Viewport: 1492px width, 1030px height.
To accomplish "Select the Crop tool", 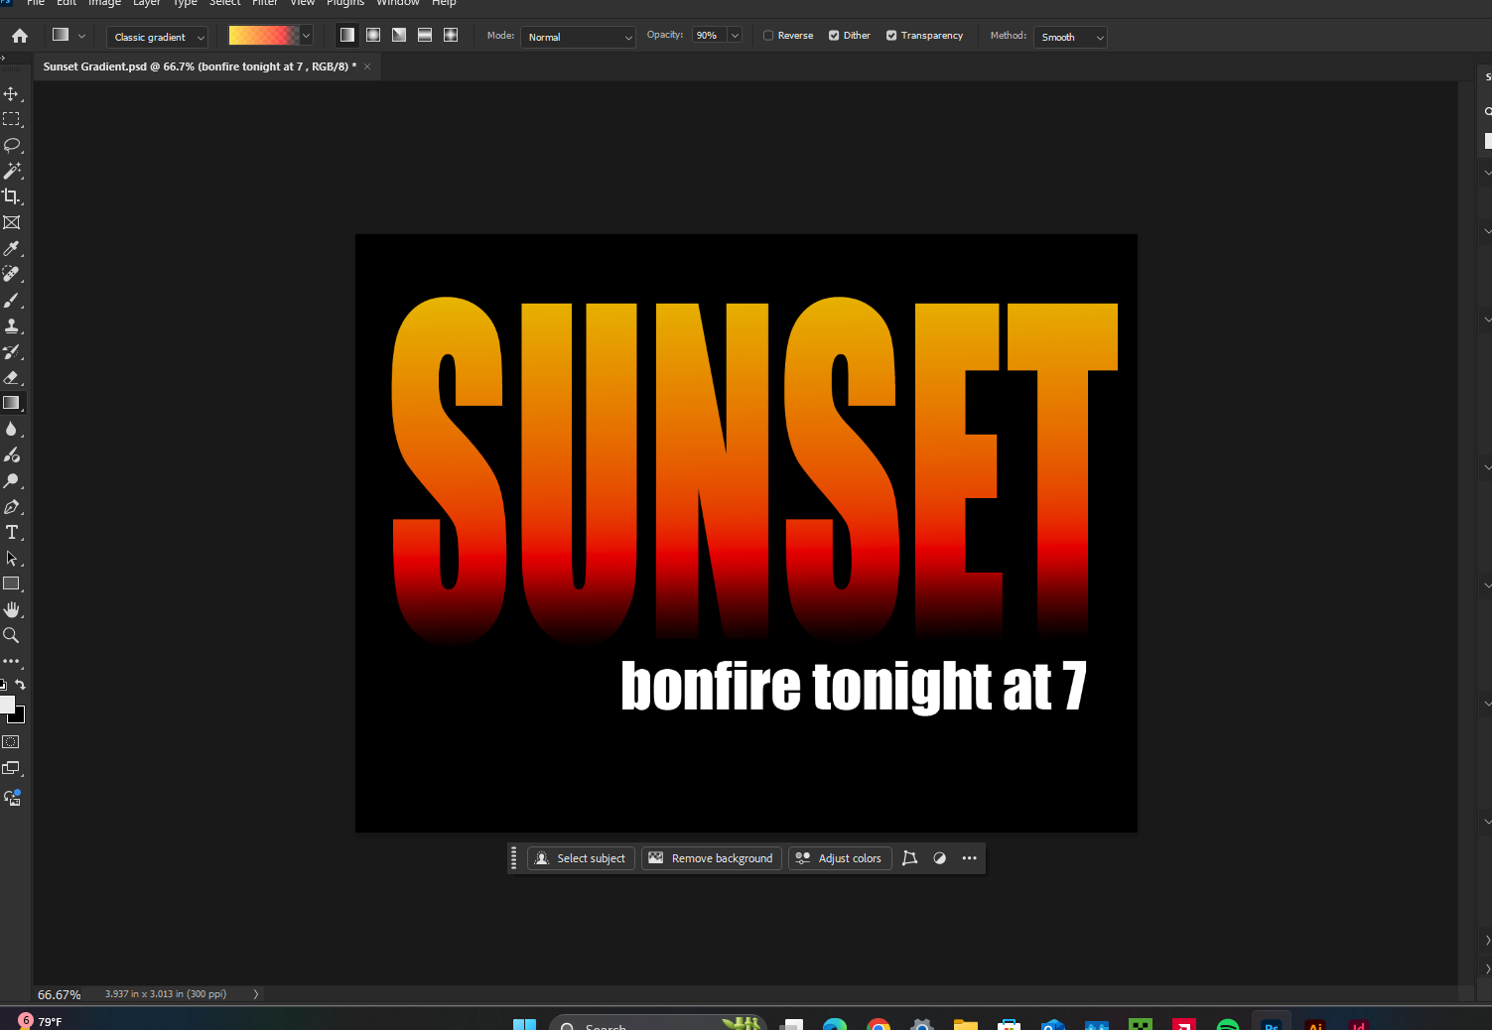I will tap(13, 196).
